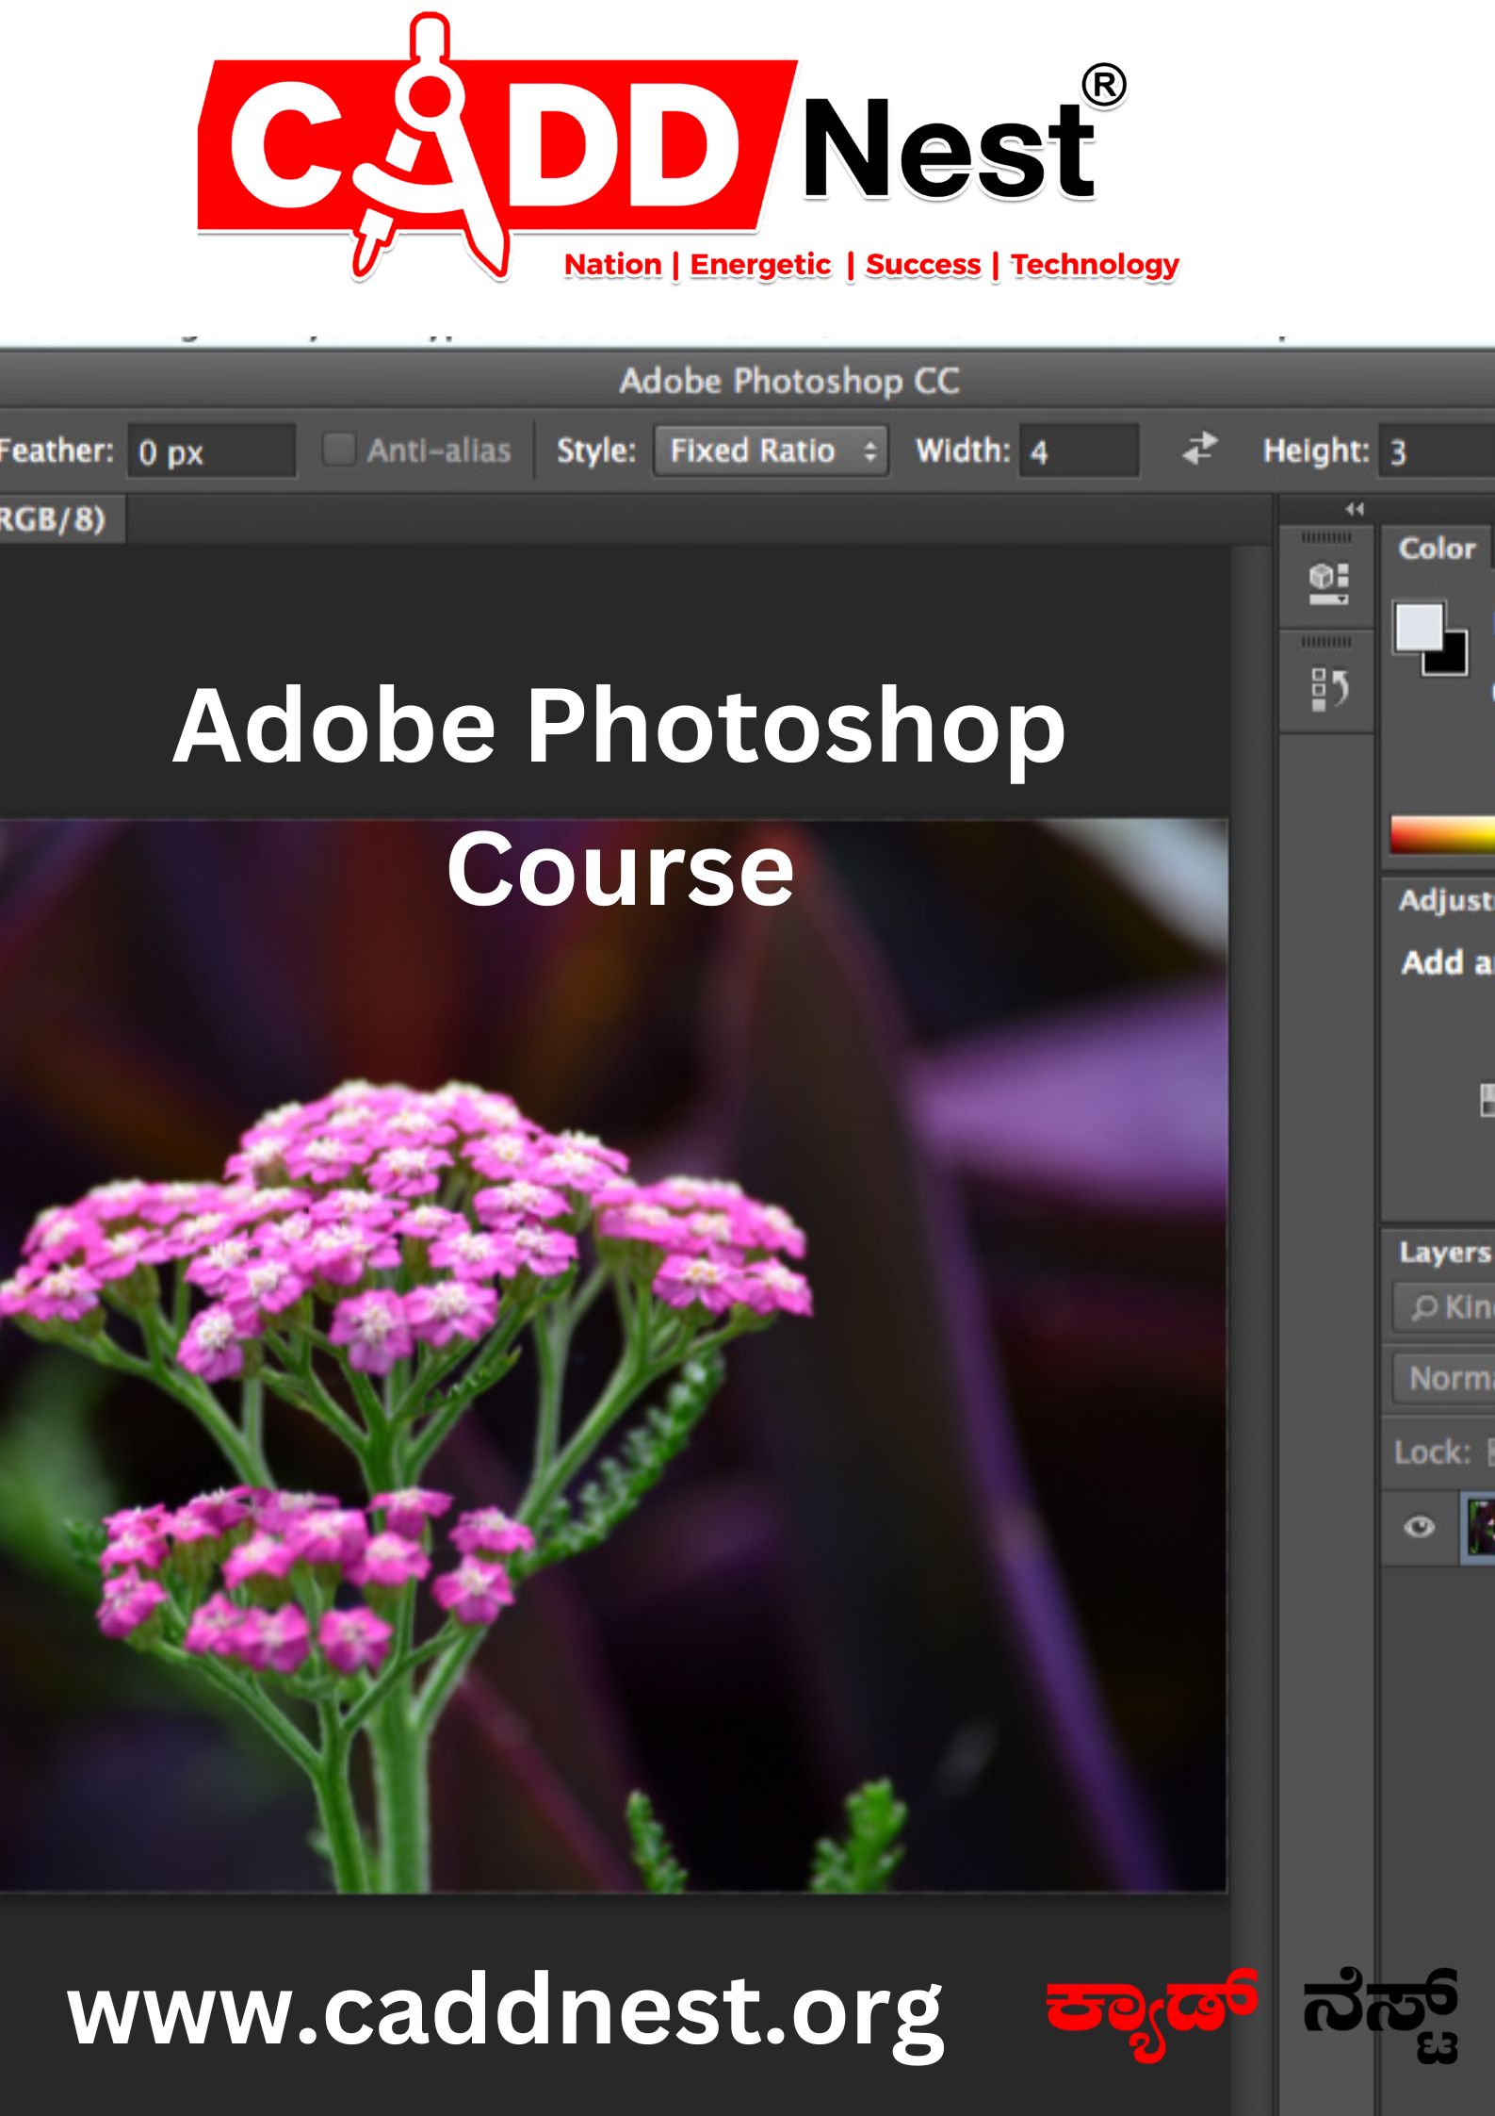Open the layer filter Kind dropdown
The width and height of the screenshot is (1495, 2116).
pos(1444,1306)
